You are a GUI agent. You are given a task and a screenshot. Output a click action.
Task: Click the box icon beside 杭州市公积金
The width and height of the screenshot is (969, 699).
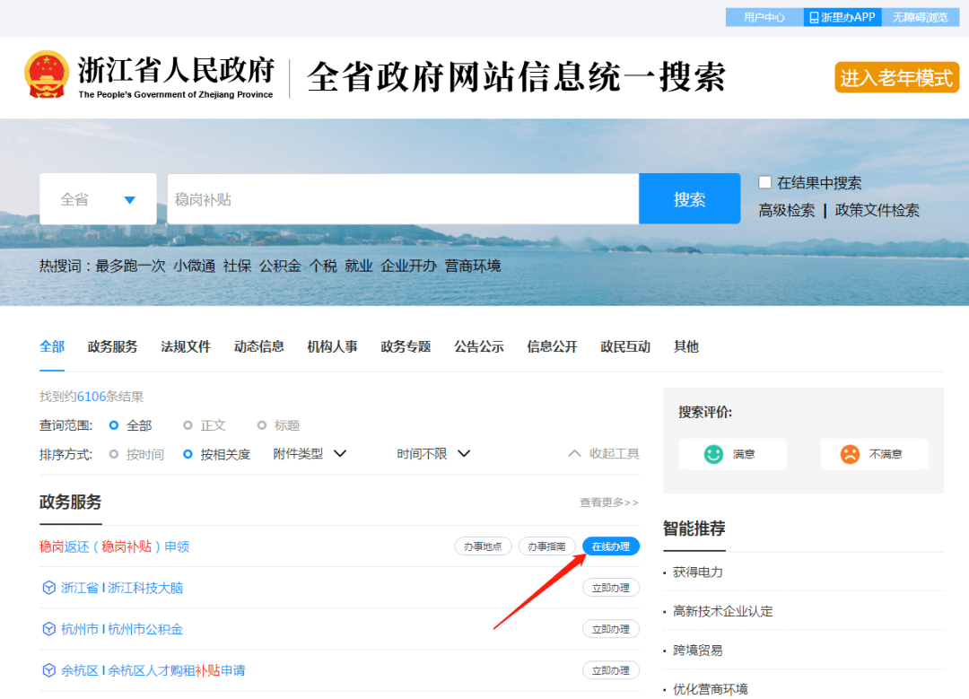(49, 629)
